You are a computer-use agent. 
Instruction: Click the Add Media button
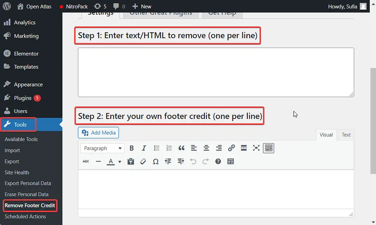[98, 133]
